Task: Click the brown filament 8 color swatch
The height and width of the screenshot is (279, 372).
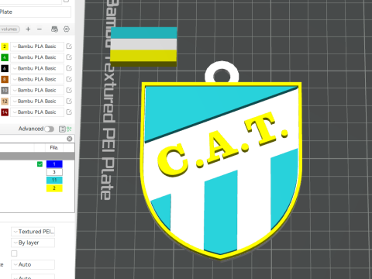Action: click(x=5, y=79)
